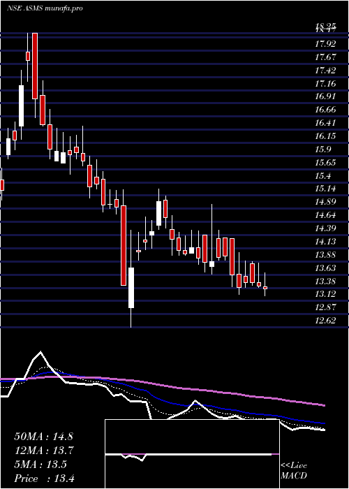The width and height of the screenshot is (349, 489).
Task: Select the 13.12 price axis label
Action: (325, 294)
